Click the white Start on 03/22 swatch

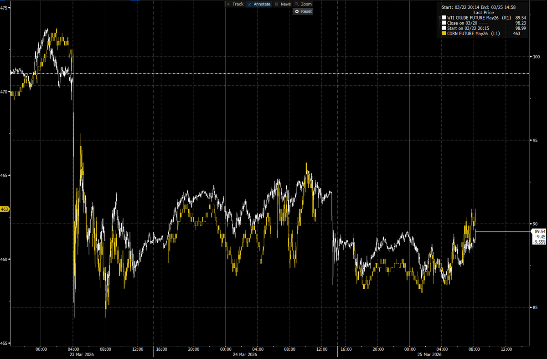pos(444,28)
